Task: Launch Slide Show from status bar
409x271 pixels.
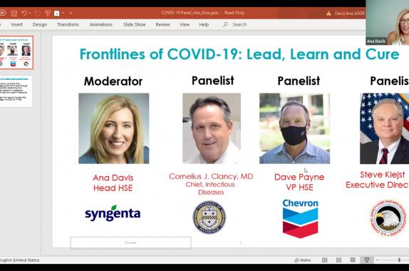Action: coord(367,260)
